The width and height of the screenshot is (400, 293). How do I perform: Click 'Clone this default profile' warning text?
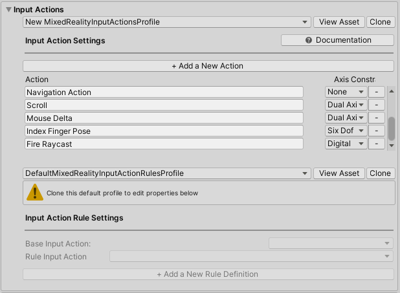click(122, 193)
